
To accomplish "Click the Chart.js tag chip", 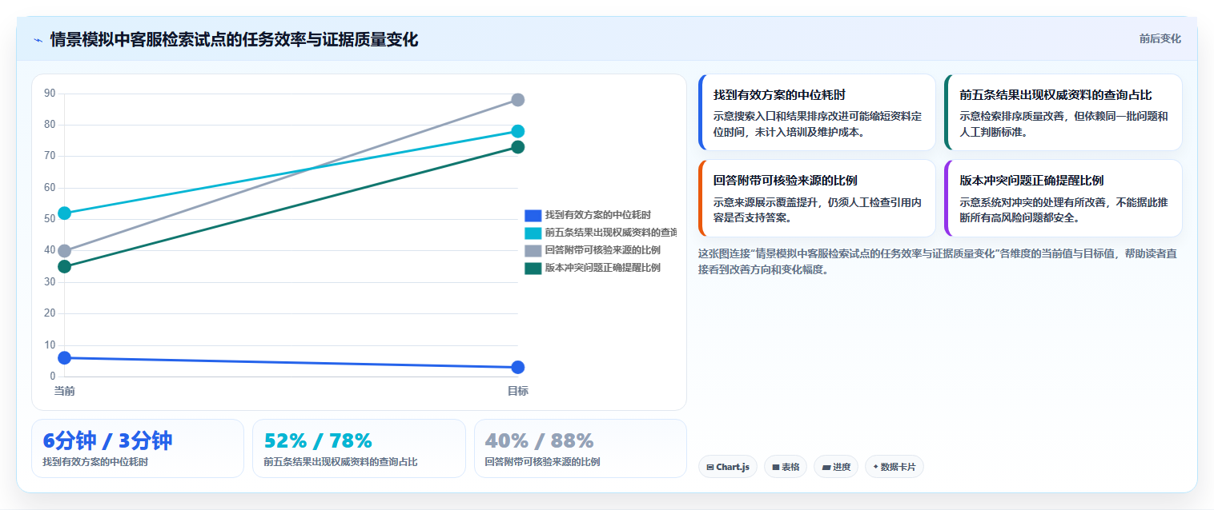I will click(727, 467).
